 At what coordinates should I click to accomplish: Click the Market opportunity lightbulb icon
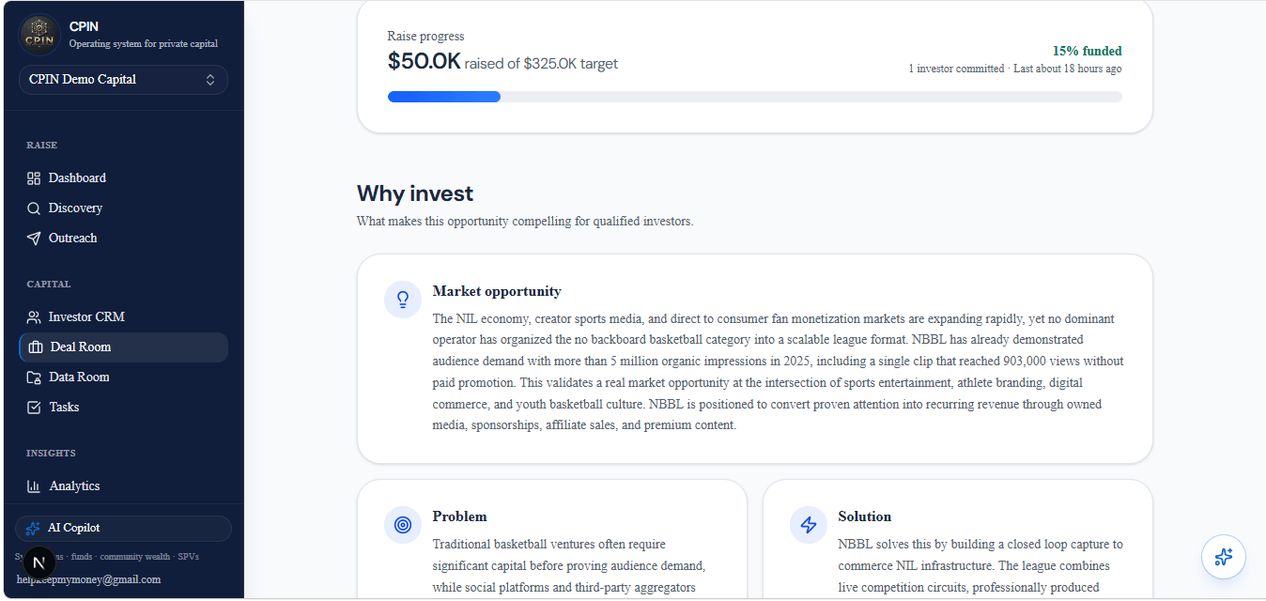point(403,300)
